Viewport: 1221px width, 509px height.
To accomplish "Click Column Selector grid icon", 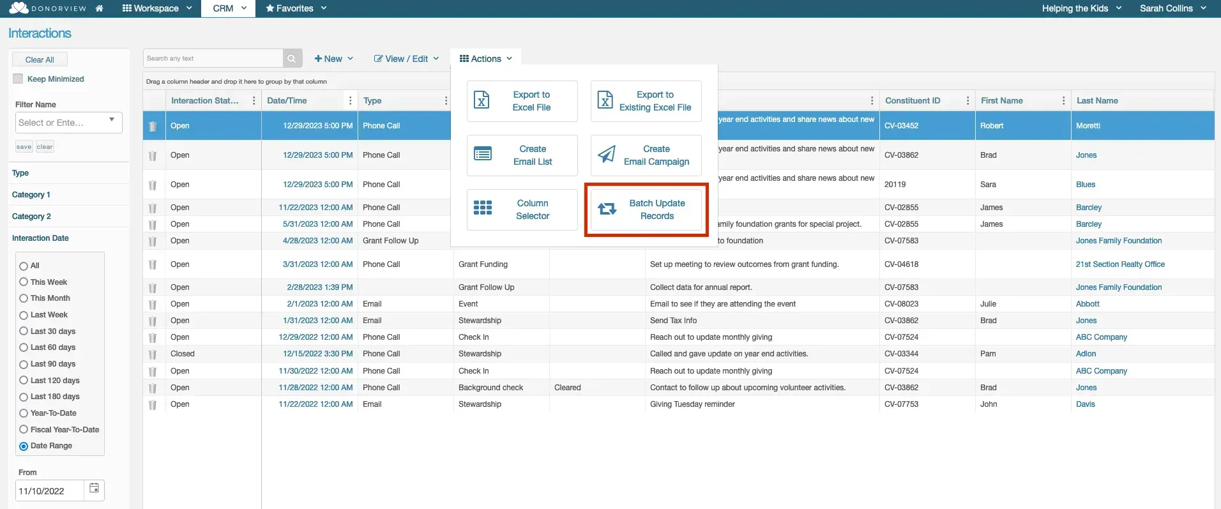I will coord(483,208).
